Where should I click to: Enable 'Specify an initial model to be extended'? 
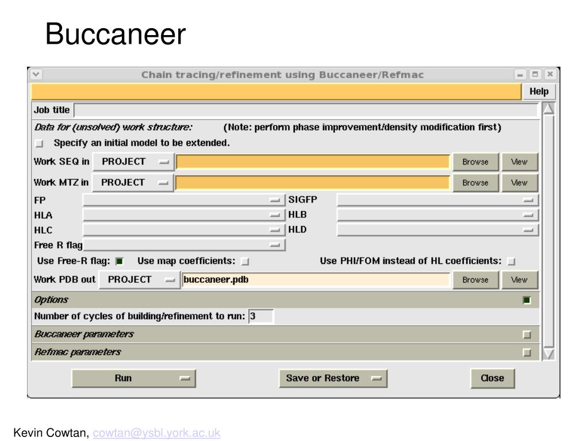[x=40, y=143]
